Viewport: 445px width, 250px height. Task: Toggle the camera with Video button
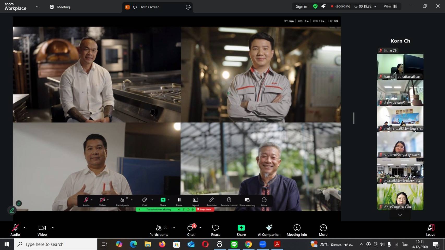42,230
